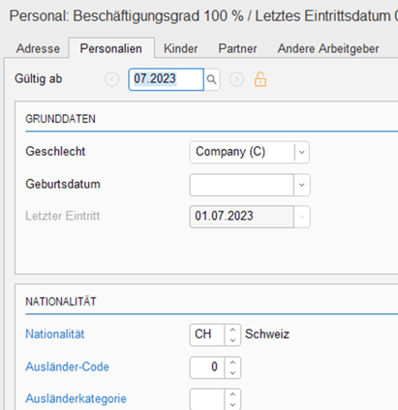
Task: Click into the Gültig ab date field
Action: point(167,79)
